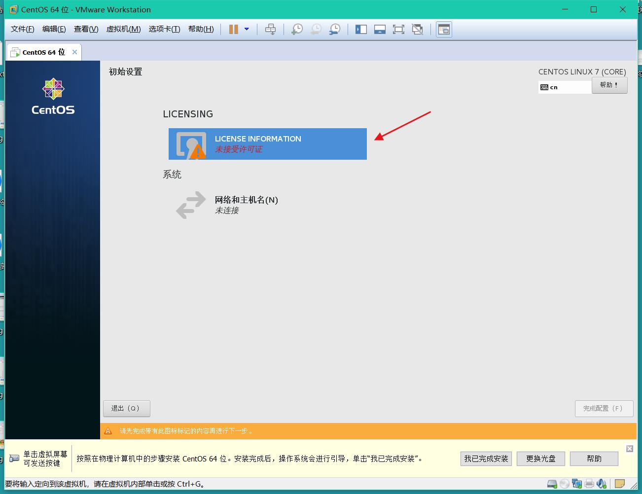Click the 初始设置 heading
Viewport: 642px width, 494px height.
pyautogui.click(x=126, y=72)
